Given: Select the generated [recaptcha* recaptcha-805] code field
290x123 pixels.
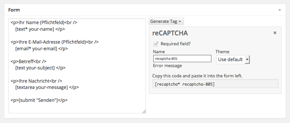Looking at the screenshot, I should pyautogui.click(x=215, y=84).
